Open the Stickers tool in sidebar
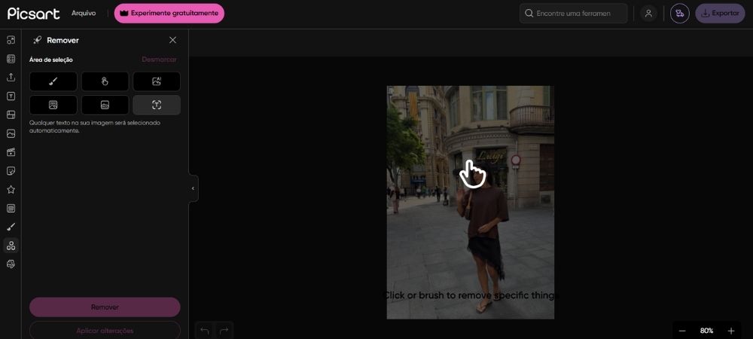This screenshot has width=753, height=339. pyautogui.click(x=11, y=171)
